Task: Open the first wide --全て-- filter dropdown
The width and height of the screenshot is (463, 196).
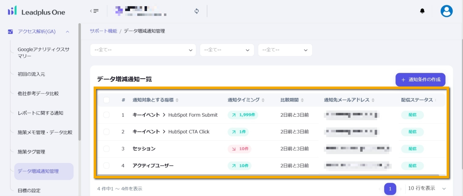Action: click(x=143, y=50)
